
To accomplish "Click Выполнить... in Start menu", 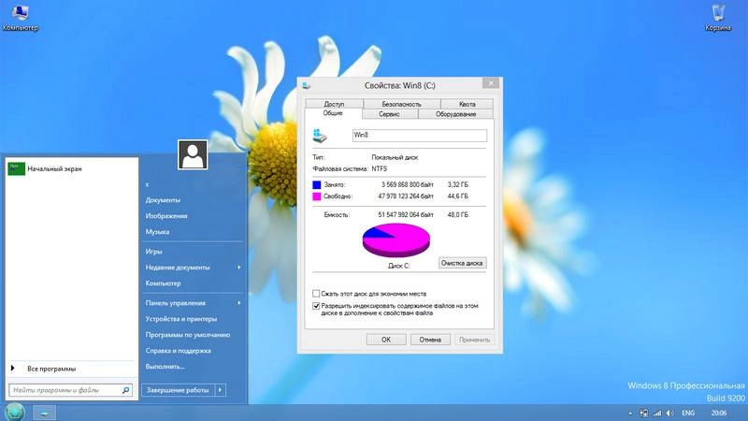I will (x=165, y=366).
